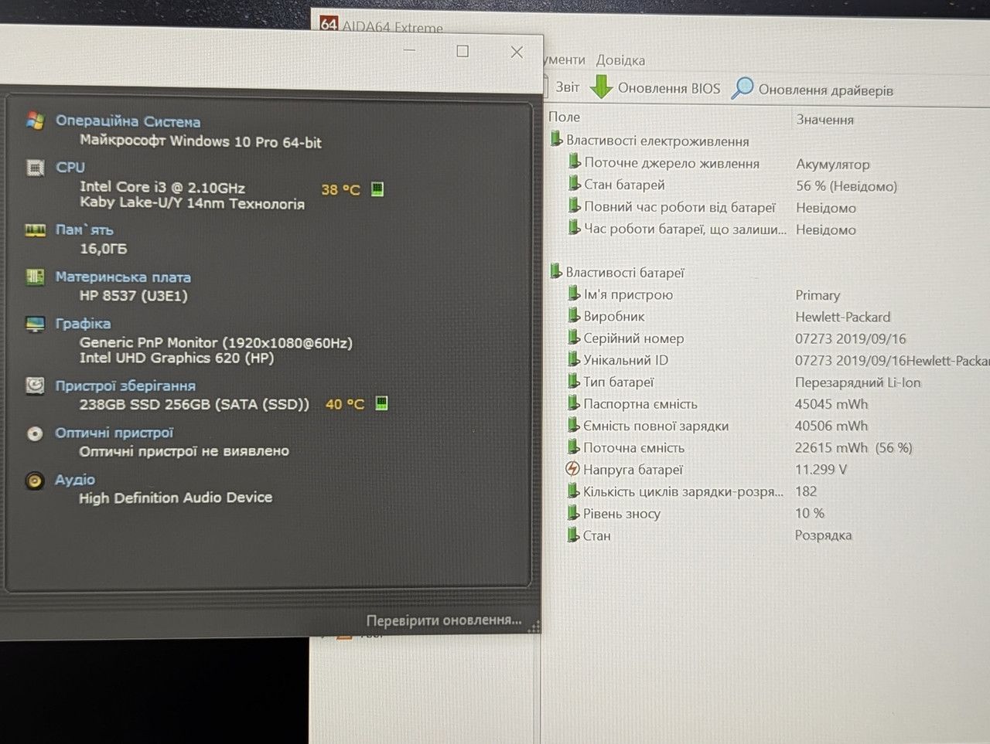
Task: Open the Пам'ять memory section
Action: click(x=84, y=229)
